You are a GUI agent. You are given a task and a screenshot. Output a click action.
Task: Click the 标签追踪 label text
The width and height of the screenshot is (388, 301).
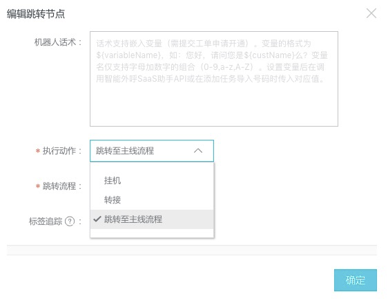pos(46,221)
